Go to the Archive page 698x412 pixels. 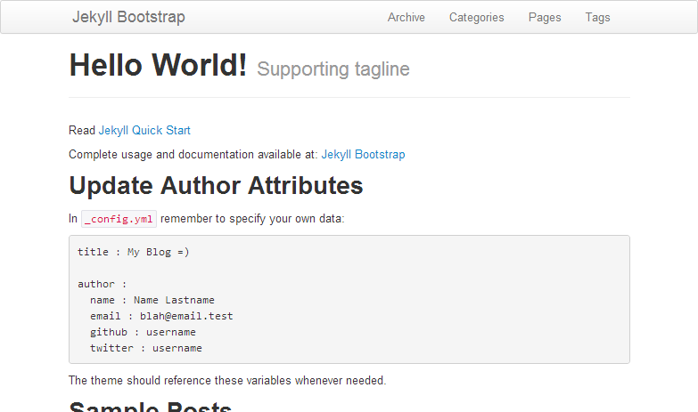coord(406,17)
